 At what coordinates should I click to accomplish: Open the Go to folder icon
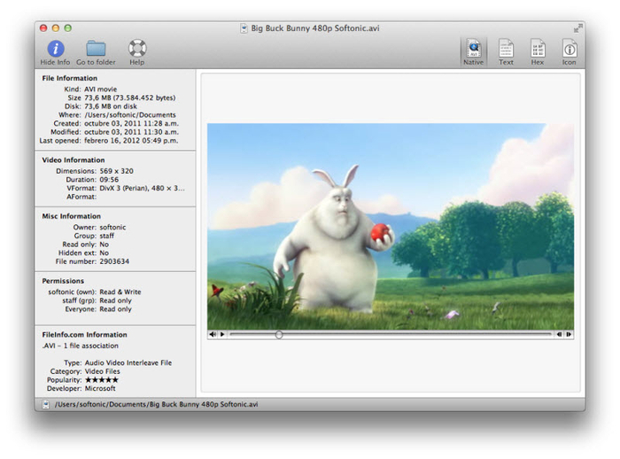pos(96,49)
